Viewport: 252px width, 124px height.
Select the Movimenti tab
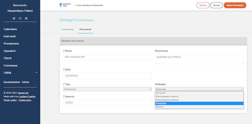(85, 29)
